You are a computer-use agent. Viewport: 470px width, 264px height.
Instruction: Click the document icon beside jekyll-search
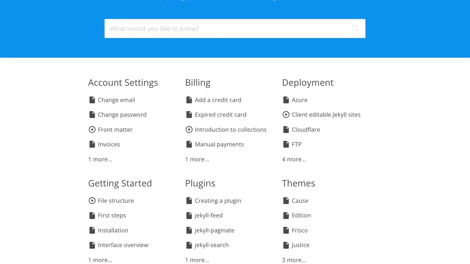[189, 245]
